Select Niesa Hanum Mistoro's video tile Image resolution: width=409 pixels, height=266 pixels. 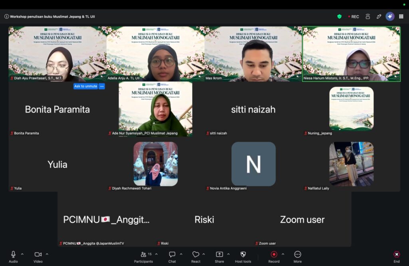[351, 54]
